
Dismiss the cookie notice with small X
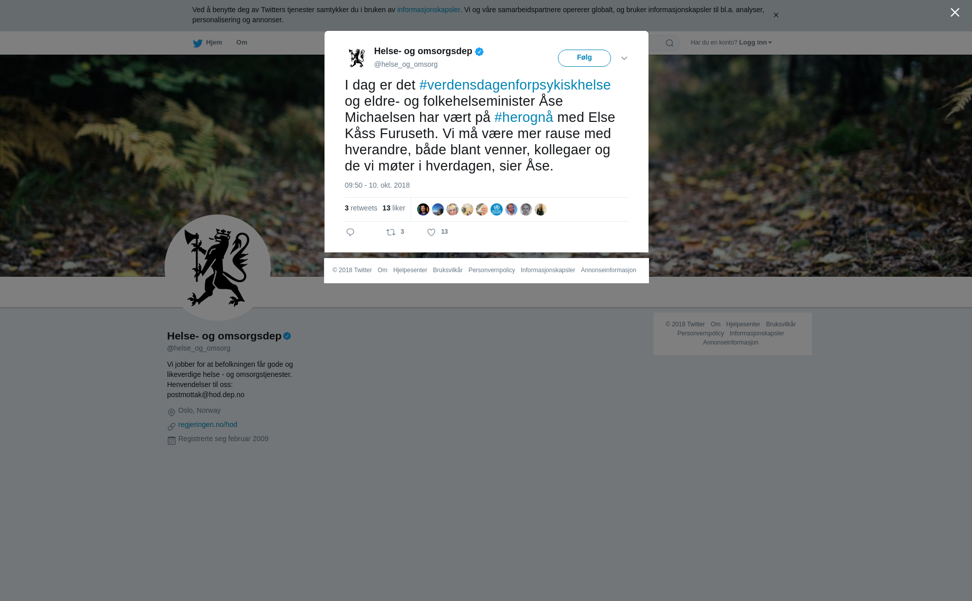[776, 15]
